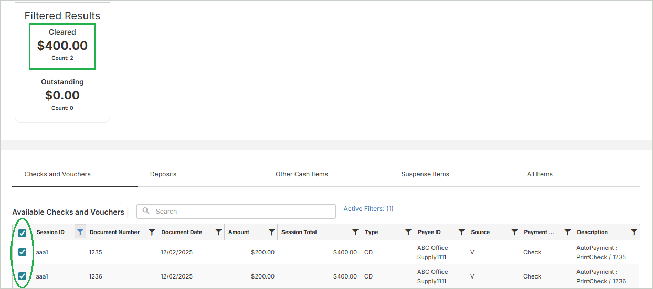Select the Suspense Items tab

pos(425,174)
